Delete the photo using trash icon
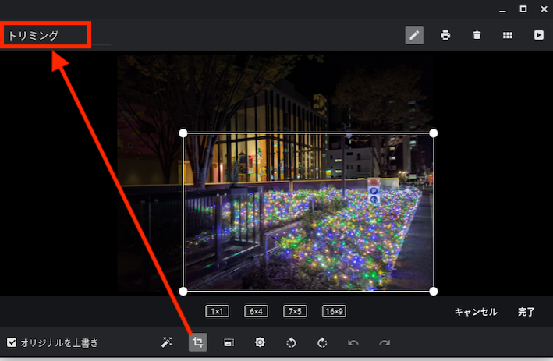The width and height of the screenshot is (553, 361). 477,35
